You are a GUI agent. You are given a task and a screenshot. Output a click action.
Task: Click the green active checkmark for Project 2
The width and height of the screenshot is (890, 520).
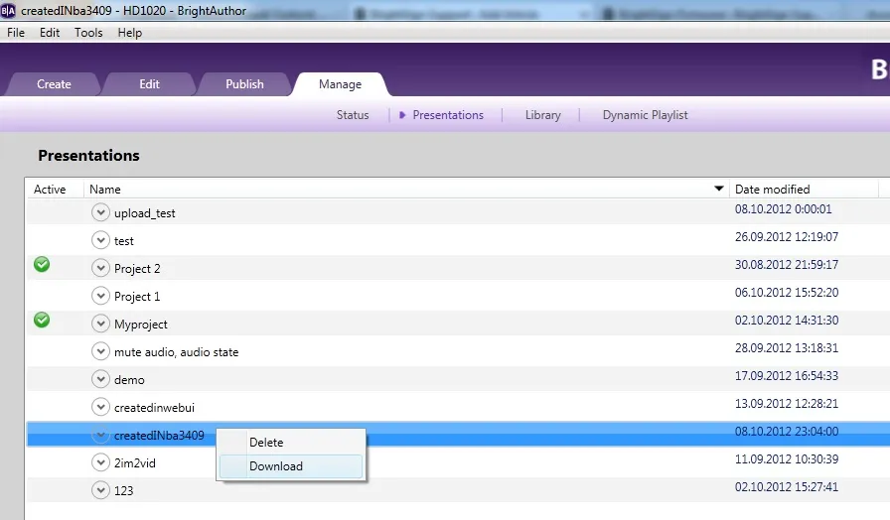tap(42, 264)
